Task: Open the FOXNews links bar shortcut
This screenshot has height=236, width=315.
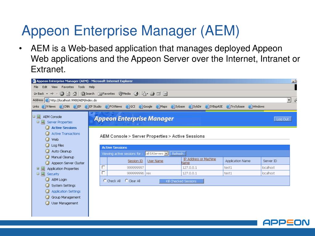Action: [114, 107]
